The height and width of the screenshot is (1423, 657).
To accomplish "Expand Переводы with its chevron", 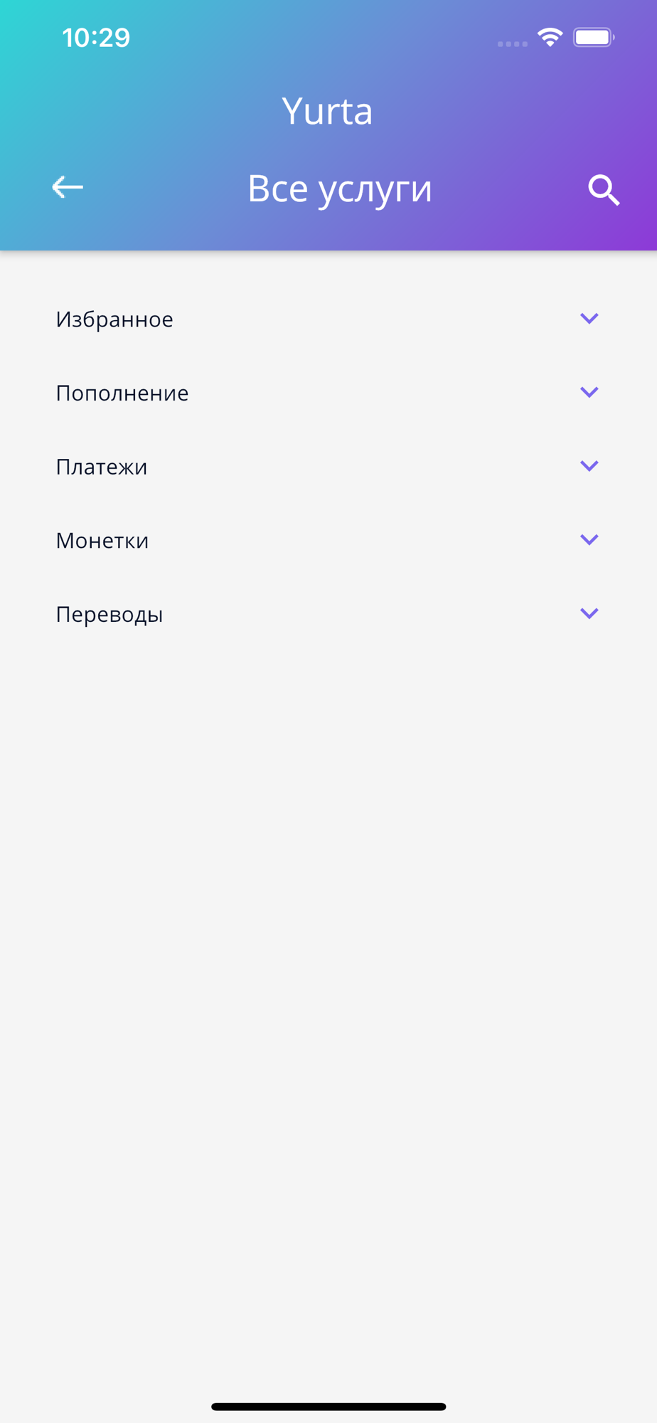I will (589, 613).
